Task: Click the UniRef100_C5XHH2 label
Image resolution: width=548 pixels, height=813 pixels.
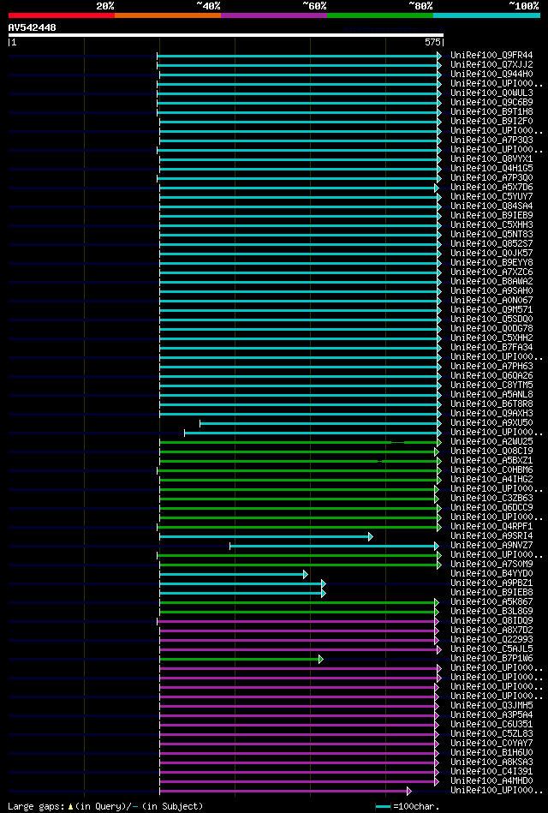Action: coord(491,338)
